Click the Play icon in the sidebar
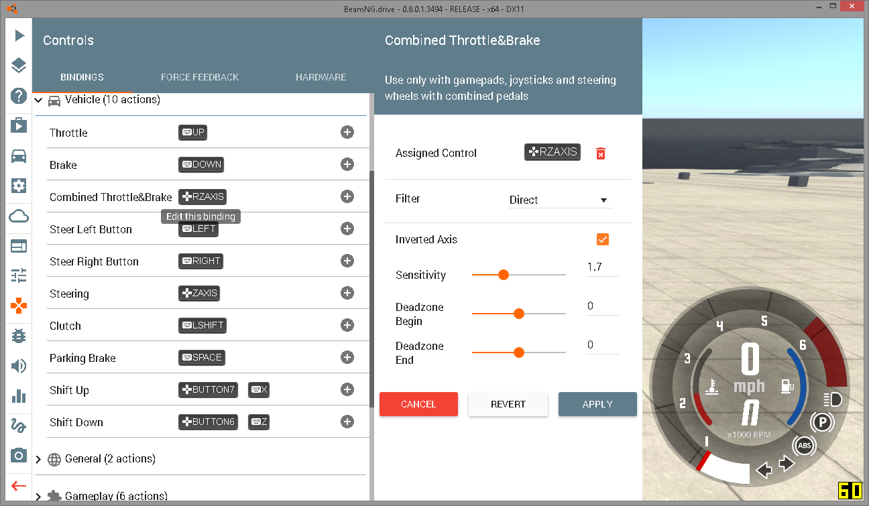The image size is (869, 506). [19, 35]
